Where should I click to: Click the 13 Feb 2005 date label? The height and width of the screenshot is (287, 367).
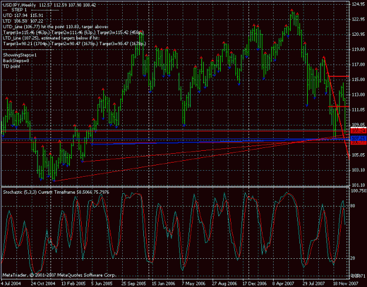pyautogui.click(x=73, y=283)
